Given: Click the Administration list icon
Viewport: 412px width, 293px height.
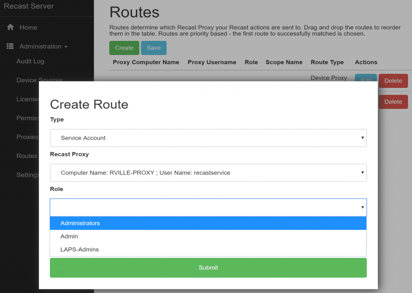Looking at the screenshot, I should (x=10, y=47).
